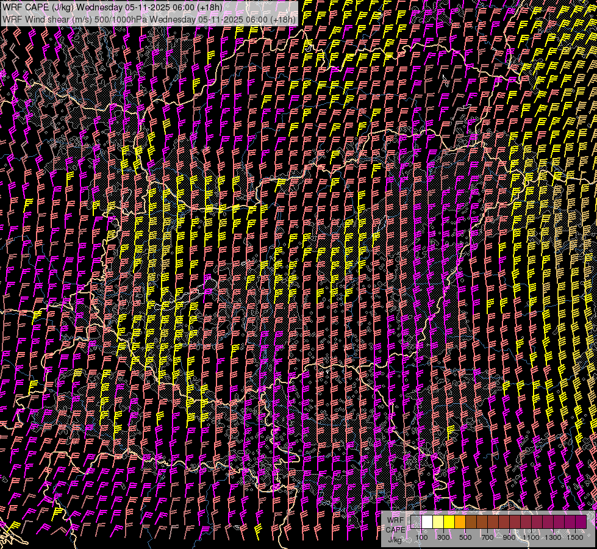Click the 500 value on the color scale

(x=465, y=537)
